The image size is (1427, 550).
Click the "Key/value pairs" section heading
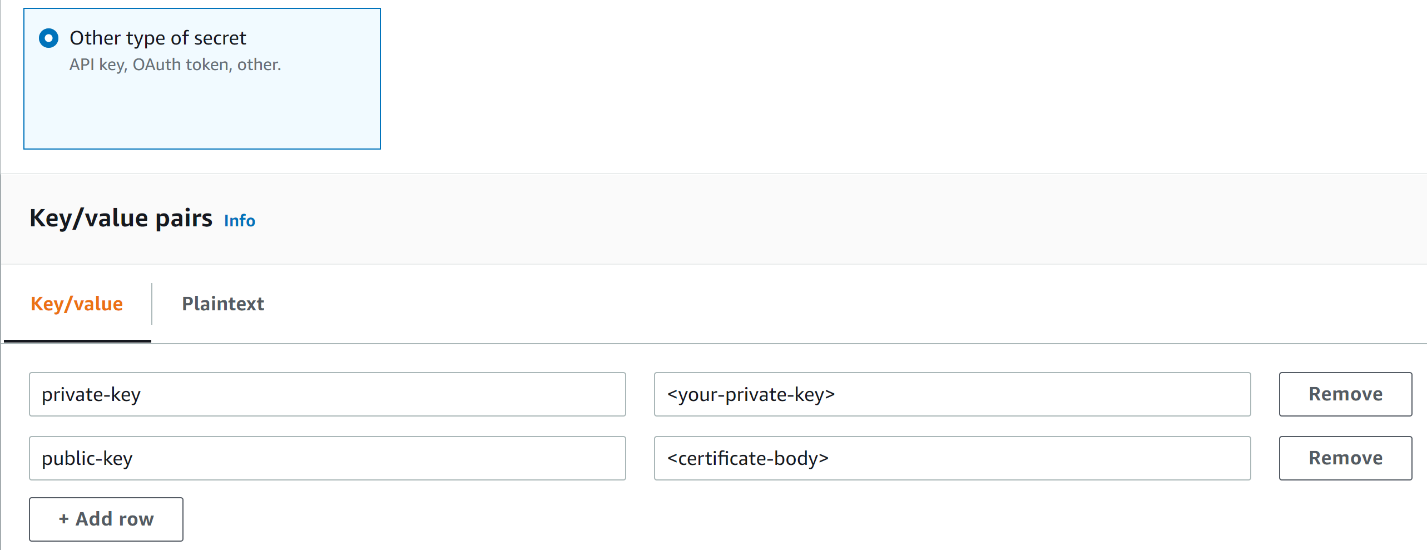point(121,218)
